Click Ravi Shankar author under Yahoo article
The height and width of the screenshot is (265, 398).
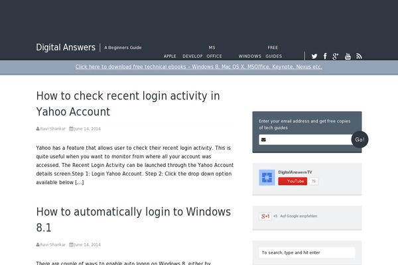tap(53, 129)
